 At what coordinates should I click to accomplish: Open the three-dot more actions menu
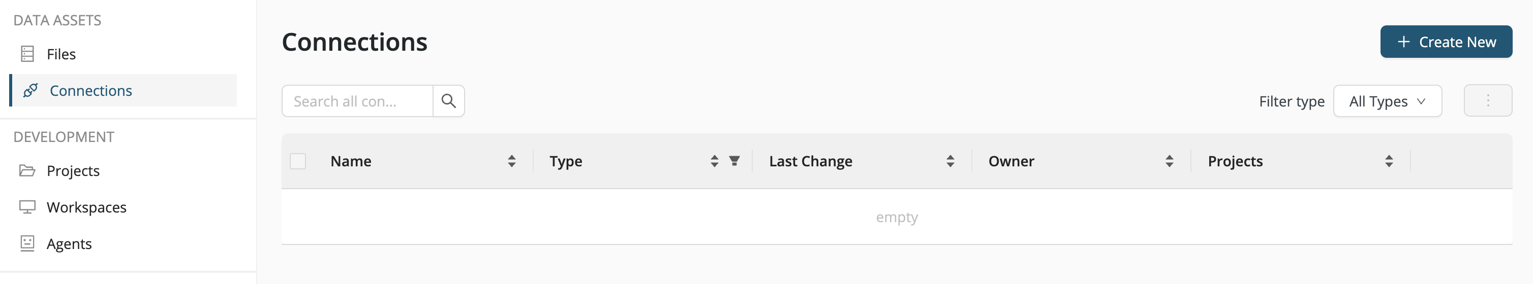1487,101
